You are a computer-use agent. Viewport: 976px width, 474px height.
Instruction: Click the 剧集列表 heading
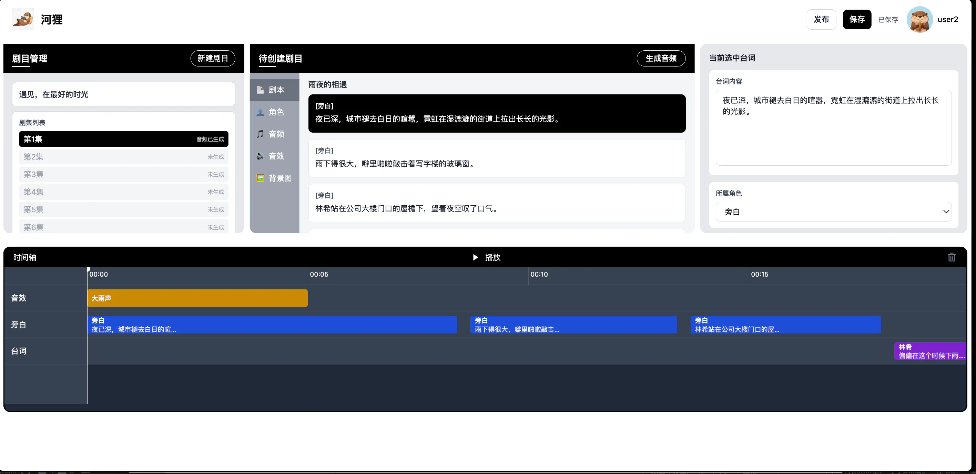(32, 123)
